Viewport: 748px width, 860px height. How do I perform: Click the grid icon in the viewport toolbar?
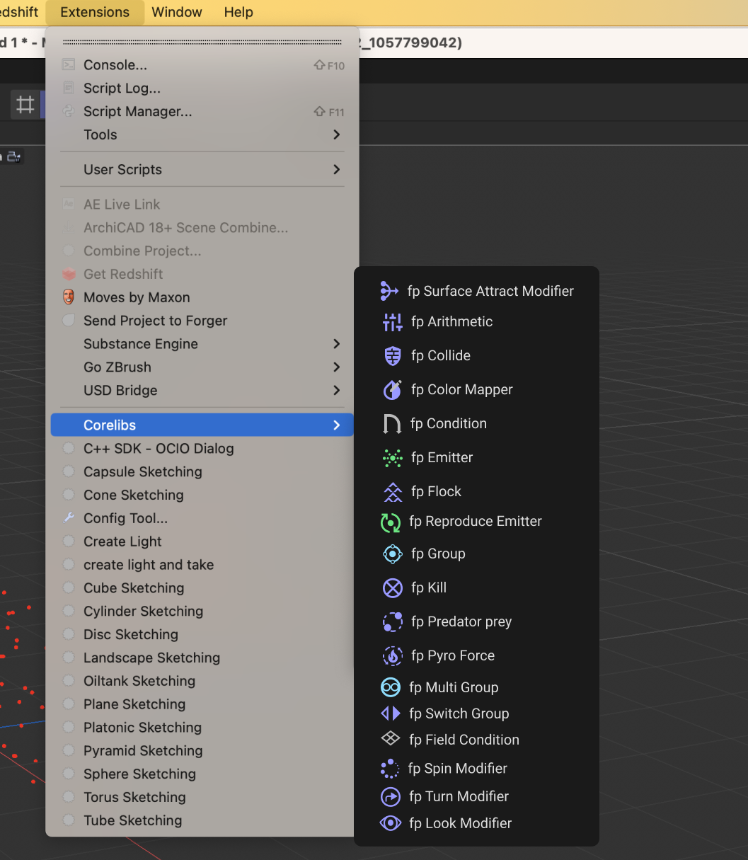click(25, 105)
